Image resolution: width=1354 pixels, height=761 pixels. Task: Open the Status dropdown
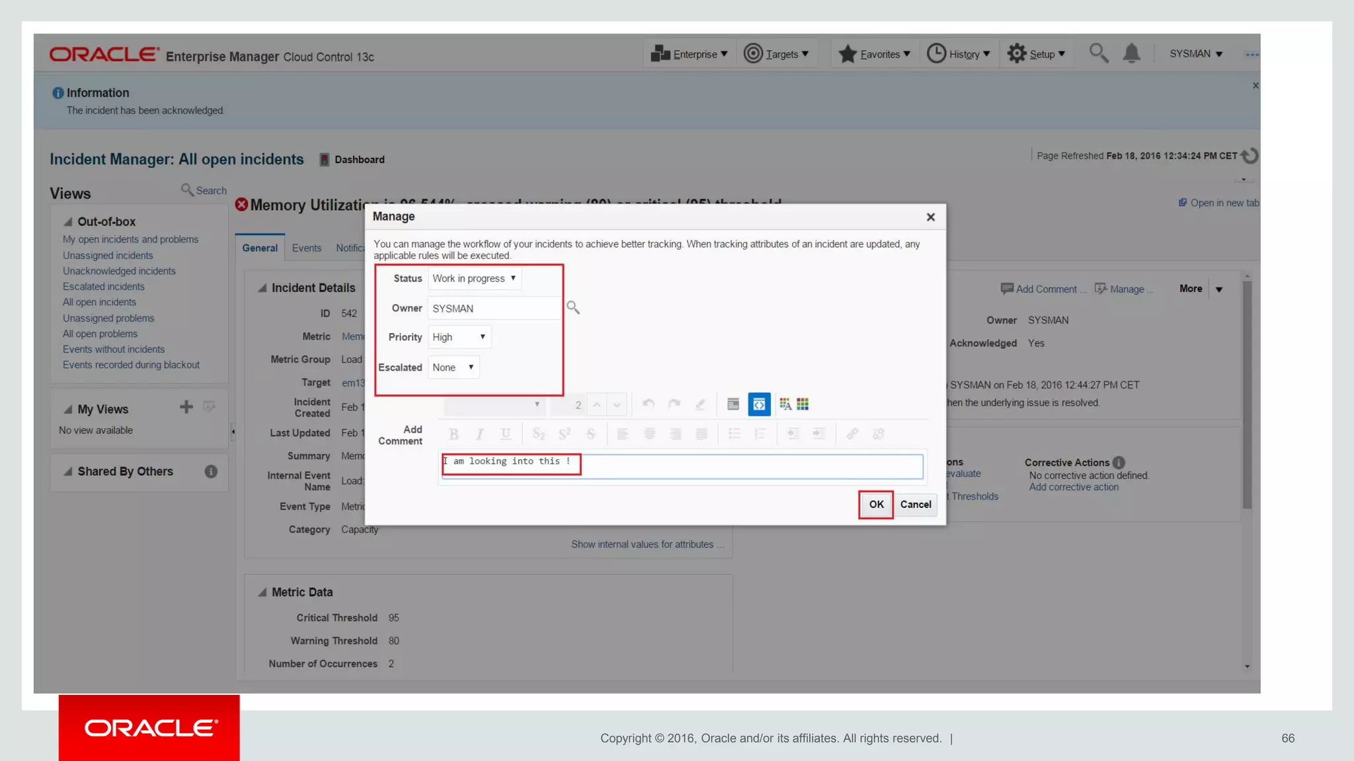[474, 279]
